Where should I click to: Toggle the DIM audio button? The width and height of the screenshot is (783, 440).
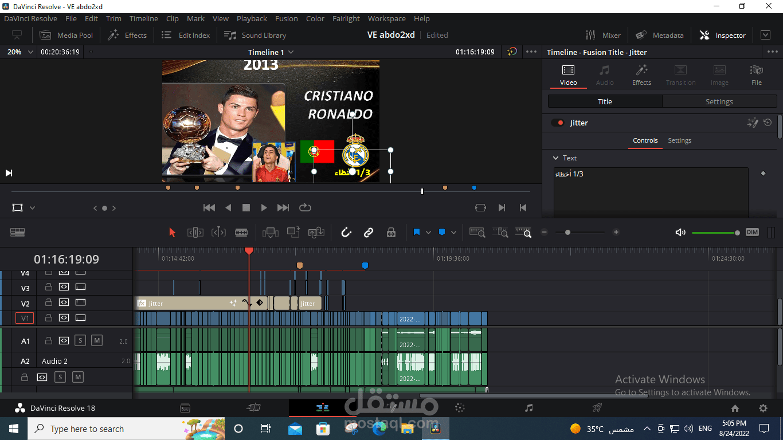tap(752, 232)
